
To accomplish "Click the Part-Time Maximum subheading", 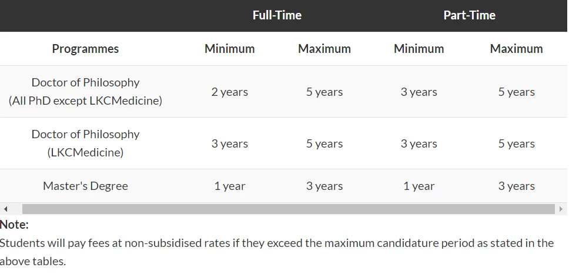I will click(x=516, y=49).
